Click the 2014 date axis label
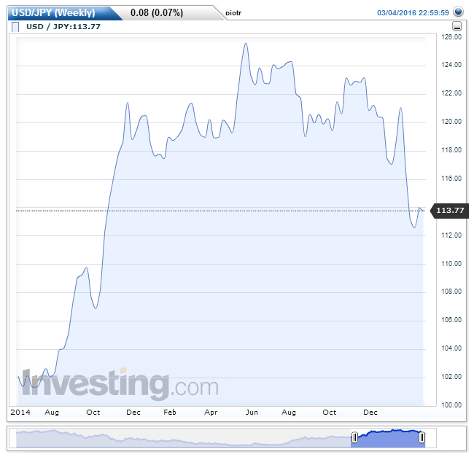This screenshot has width=474, height=457. pyautogui.click(x=20, y=412)
